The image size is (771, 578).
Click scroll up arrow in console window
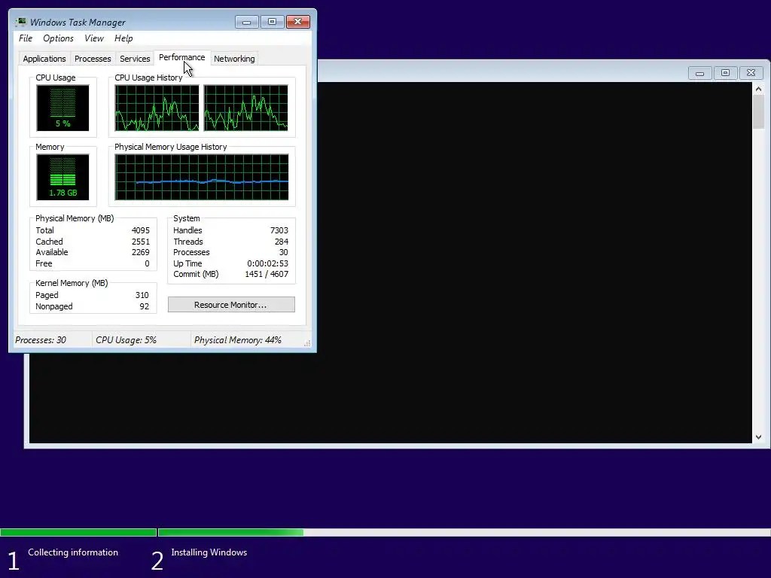pos(758,89)
